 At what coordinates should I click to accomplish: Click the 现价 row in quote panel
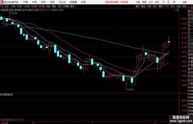(x=190, y=51)
